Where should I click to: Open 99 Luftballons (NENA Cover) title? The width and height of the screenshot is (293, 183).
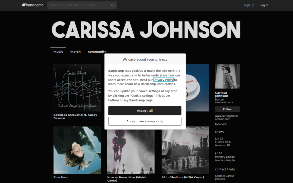[183, 177]
